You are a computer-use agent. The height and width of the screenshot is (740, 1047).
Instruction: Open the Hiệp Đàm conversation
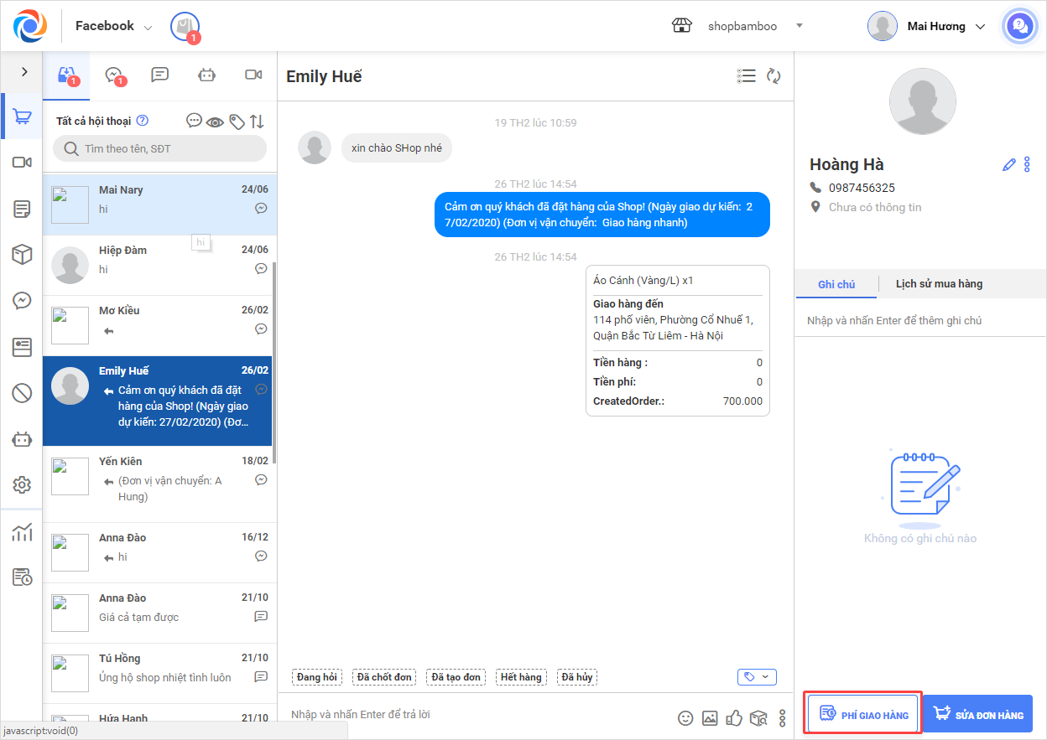click(x=159, y=265)
